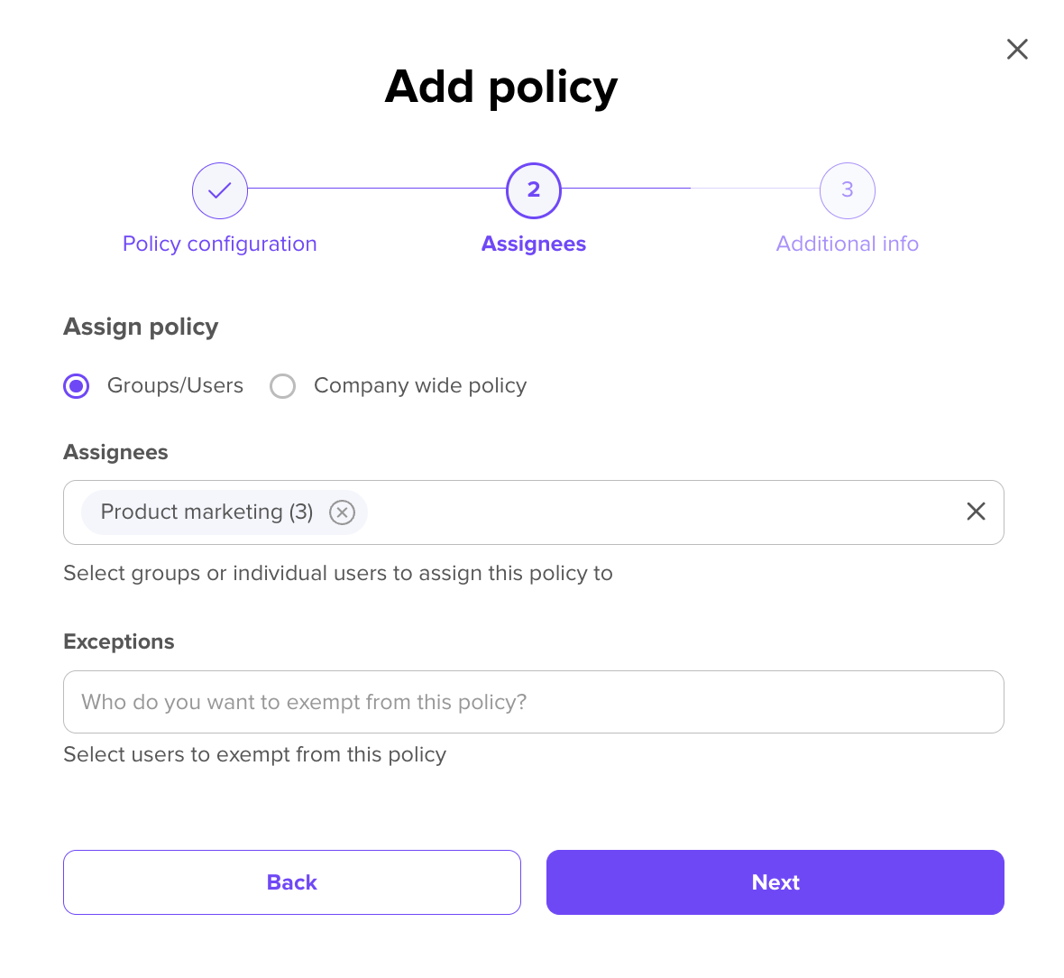Select the Groups/Users radio button
This screenshot has height=978, width=1064.
[x=77, y=386]
